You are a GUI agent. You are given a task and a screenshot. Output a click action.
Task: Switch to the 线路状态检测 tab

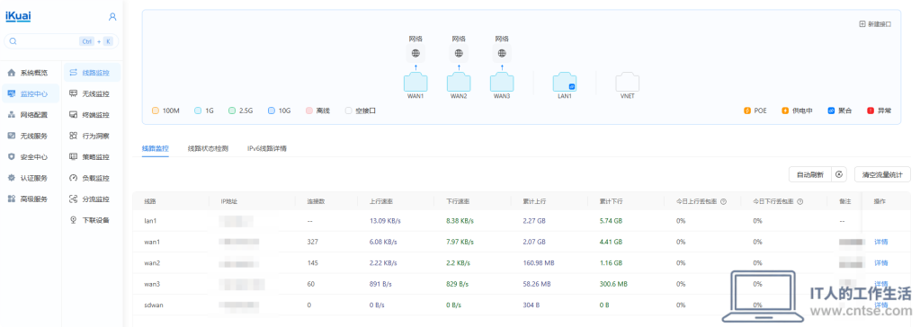(208, 148)
